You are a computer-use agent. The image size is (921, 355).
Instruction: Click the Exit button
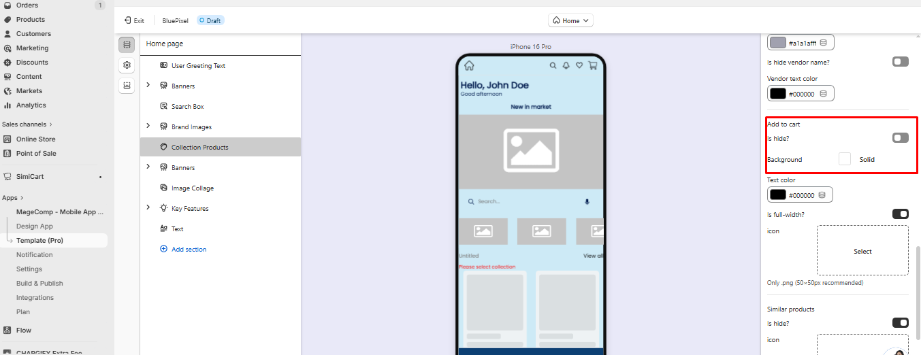pyautogui.click(x=134, y=20)
